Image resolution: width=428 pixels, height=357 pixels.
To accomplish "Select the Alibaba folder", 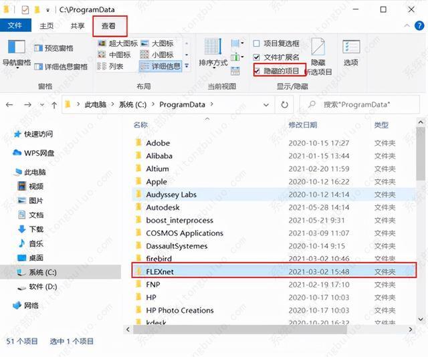I will (159, 156).
